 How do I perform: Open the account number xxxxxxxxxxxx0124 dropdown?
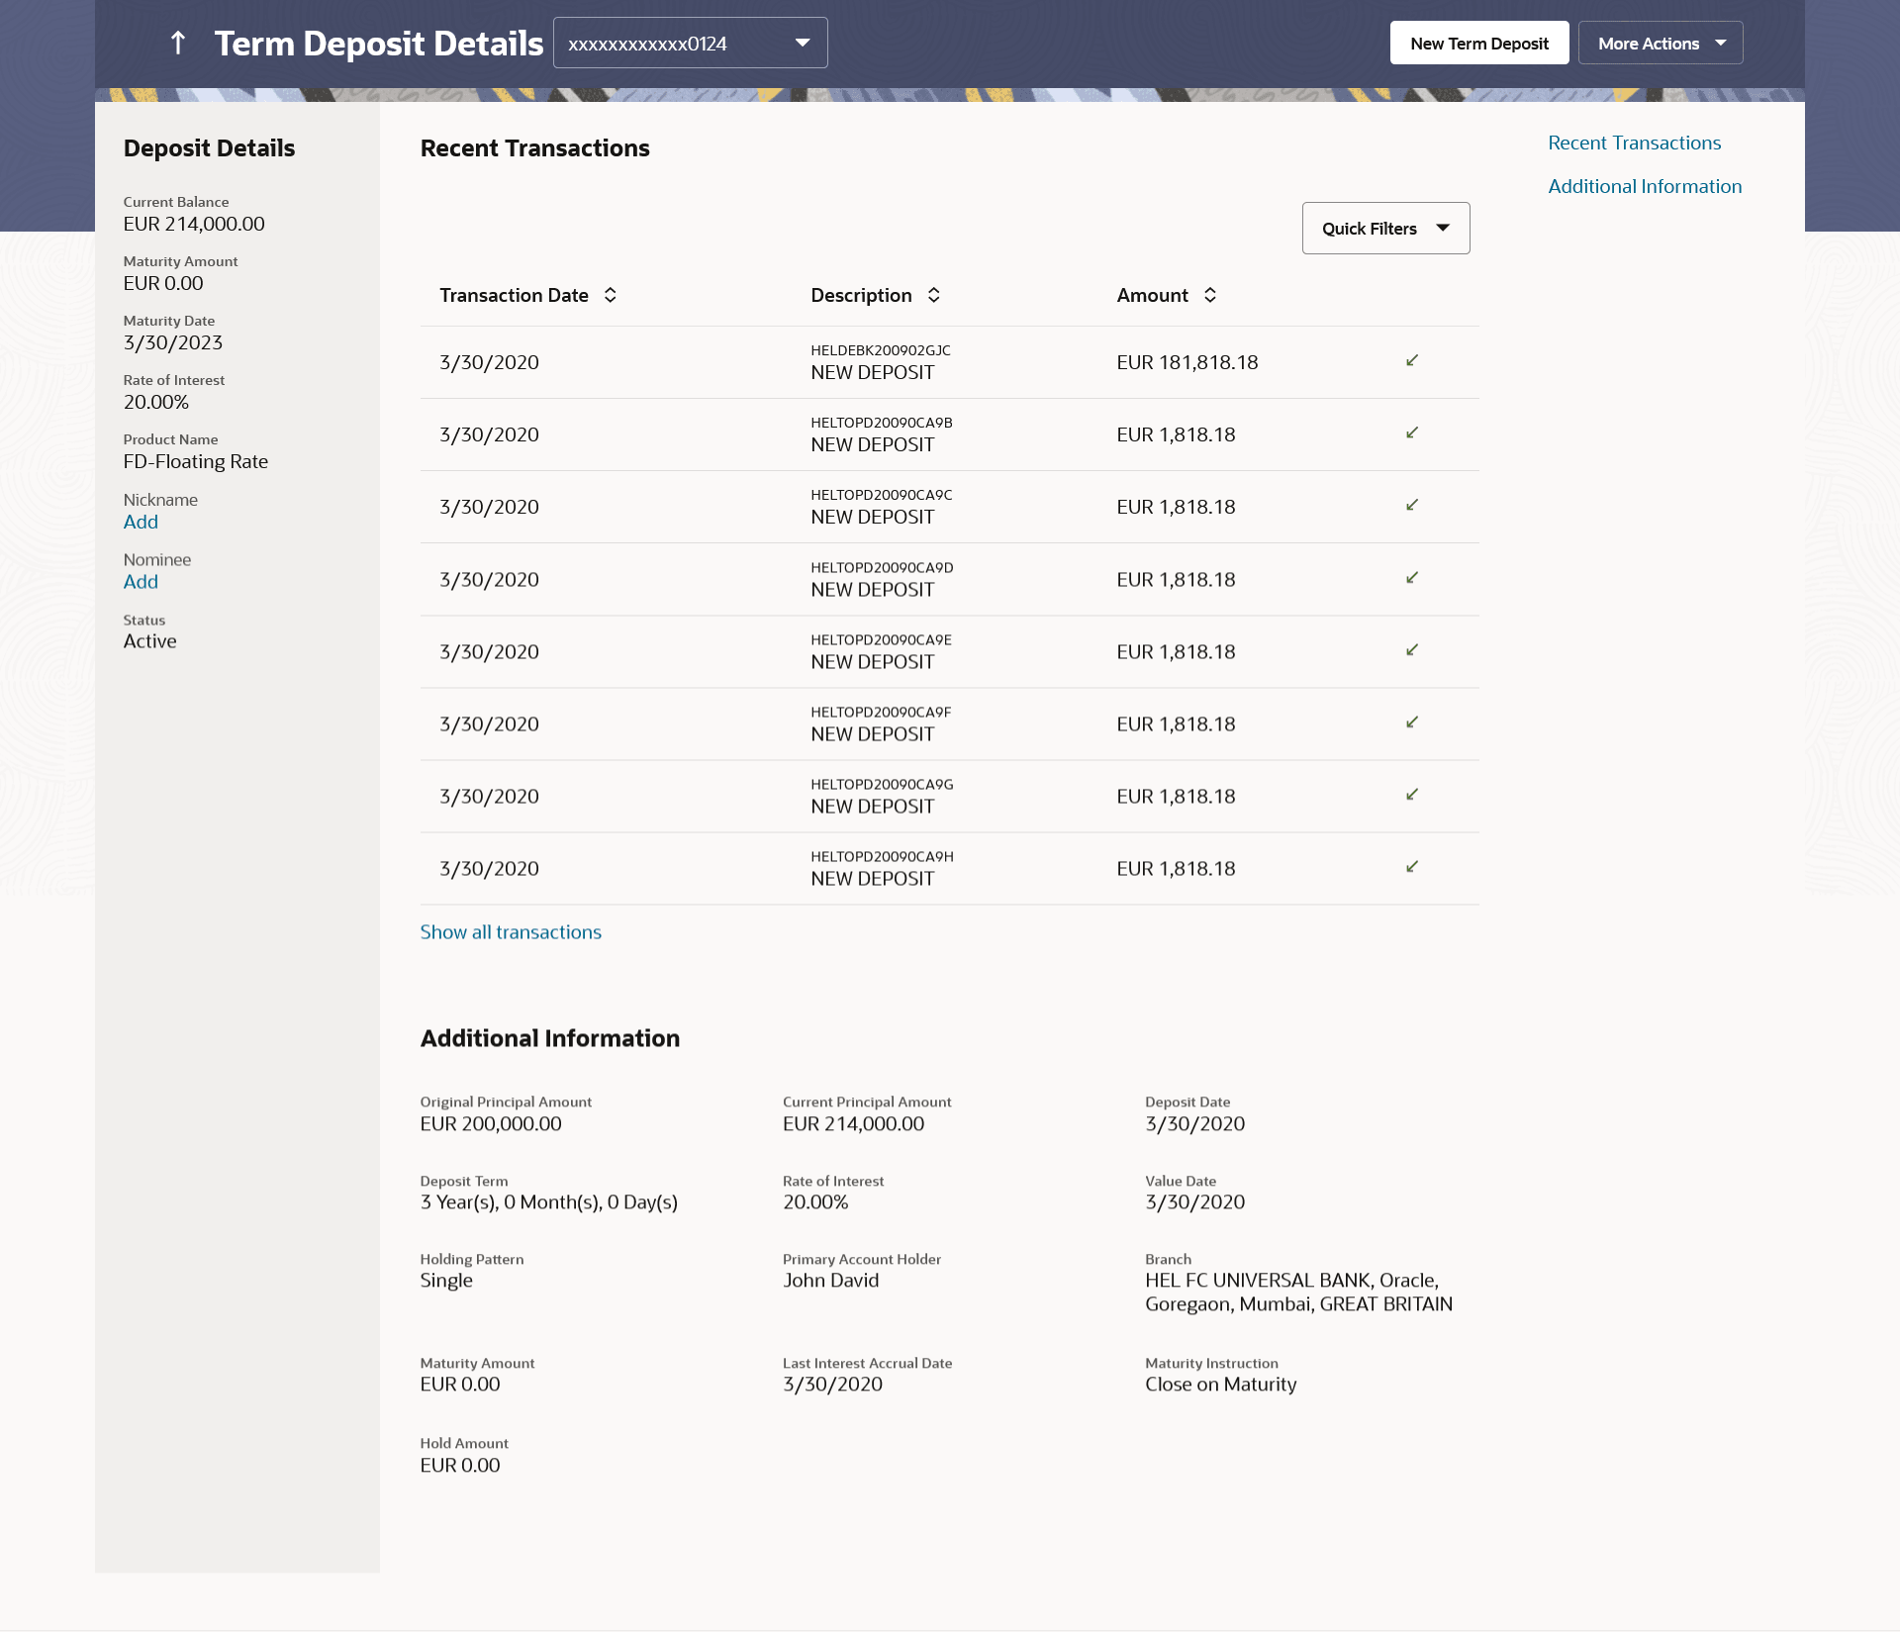pos(690,43)
